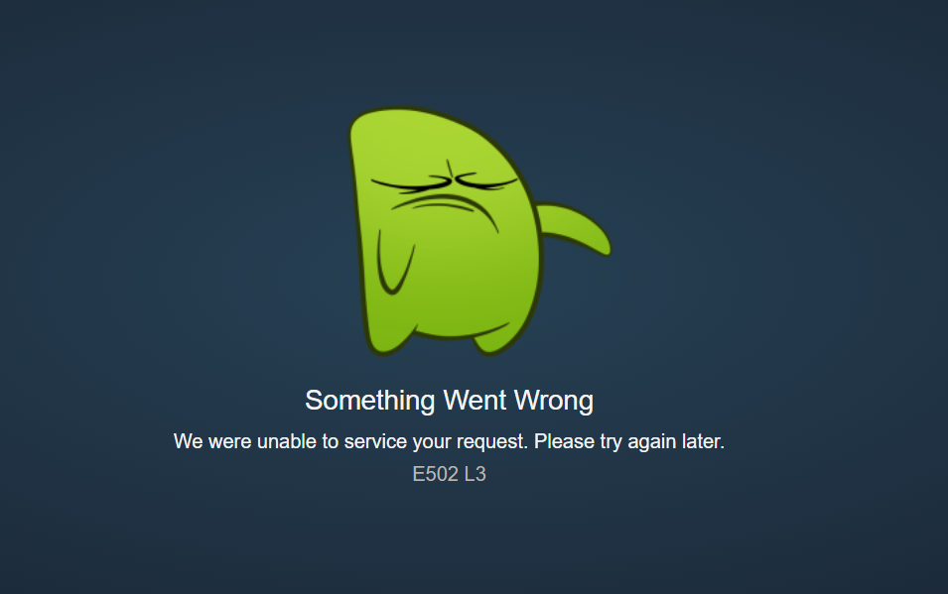
Task: Click the mascot's frowning mouth
Action: (445, 210)
